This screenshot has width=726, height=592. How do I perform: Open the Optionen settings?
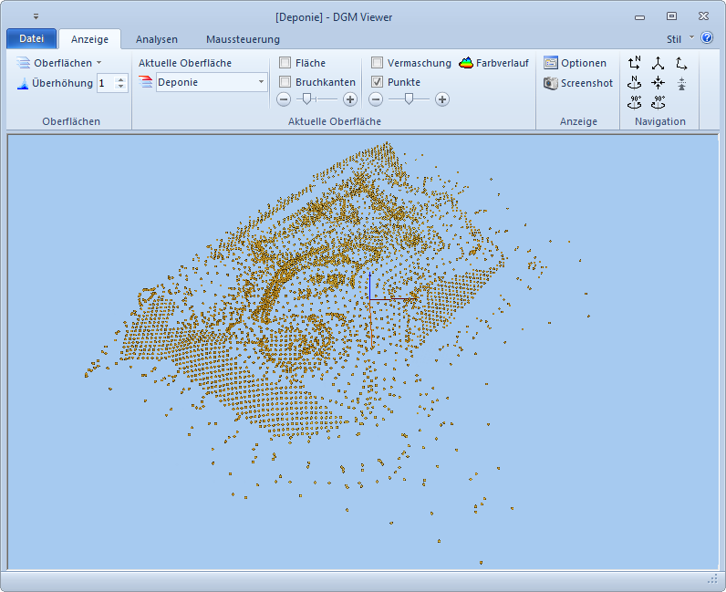575,63
